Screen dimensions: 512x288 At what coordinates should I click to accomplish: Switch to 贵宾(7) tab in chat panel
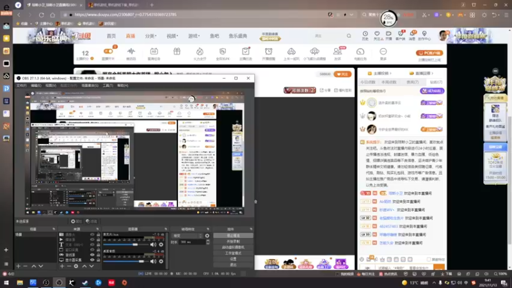412,82
